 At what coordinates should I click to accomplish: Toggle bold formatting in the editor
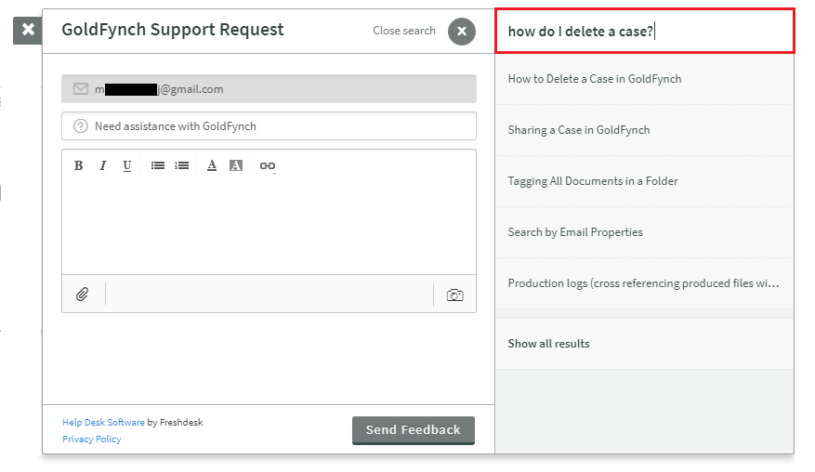pyautogui.click(x=78, y=165)
